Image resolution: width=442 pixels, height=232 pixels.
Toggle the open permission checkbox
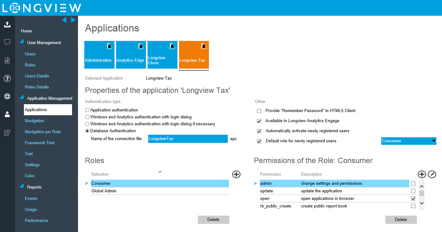click(x=413, y=199)
